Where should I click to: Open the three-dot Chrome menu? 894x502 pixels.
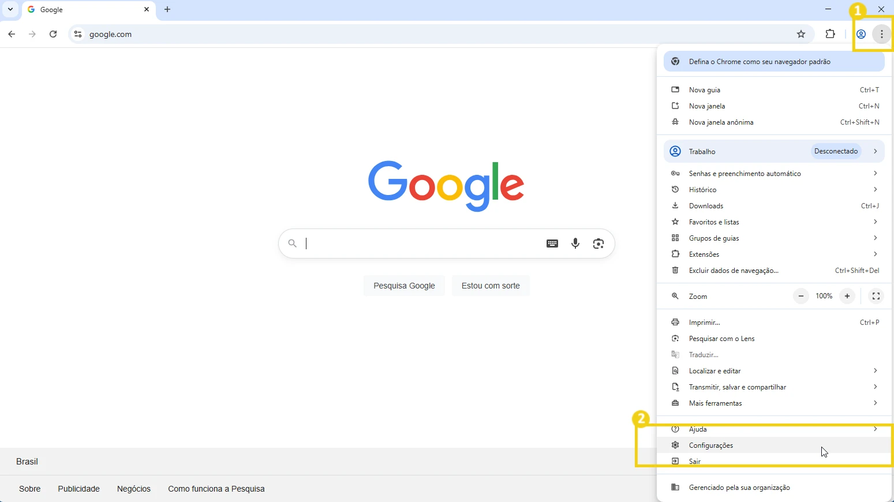coord(882,34)
